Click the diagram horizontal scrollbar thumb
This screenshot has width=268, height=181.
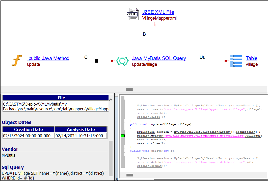click(129, 89)
